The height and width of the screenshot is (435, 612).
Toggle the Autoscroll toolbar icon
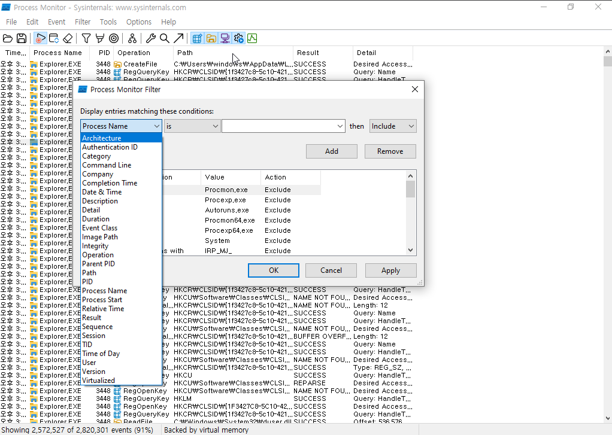pos(54,38)
